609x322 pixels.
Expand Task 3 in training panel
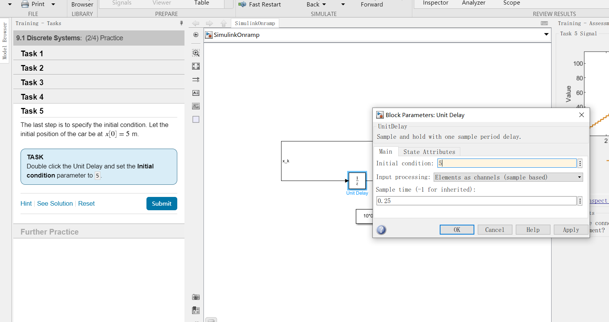(x=99, y=82)
